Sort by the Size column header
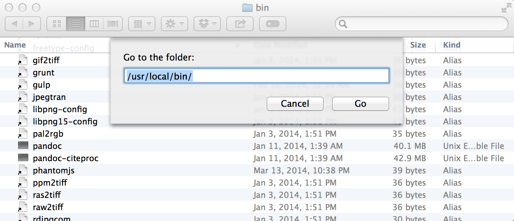Viewport: 514px width, 221px height. click(418, 45)
